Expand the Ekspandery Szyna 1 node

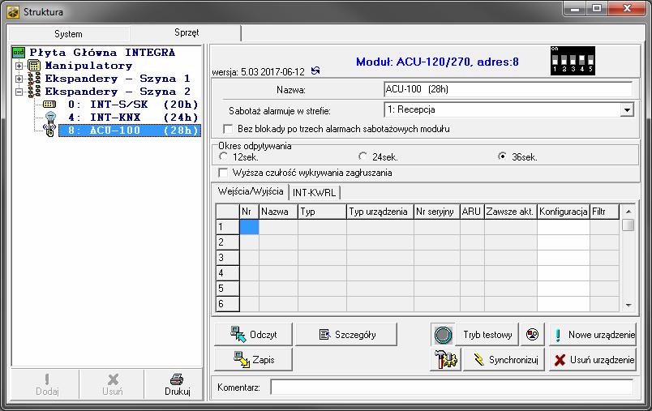(x=19, y=79)
